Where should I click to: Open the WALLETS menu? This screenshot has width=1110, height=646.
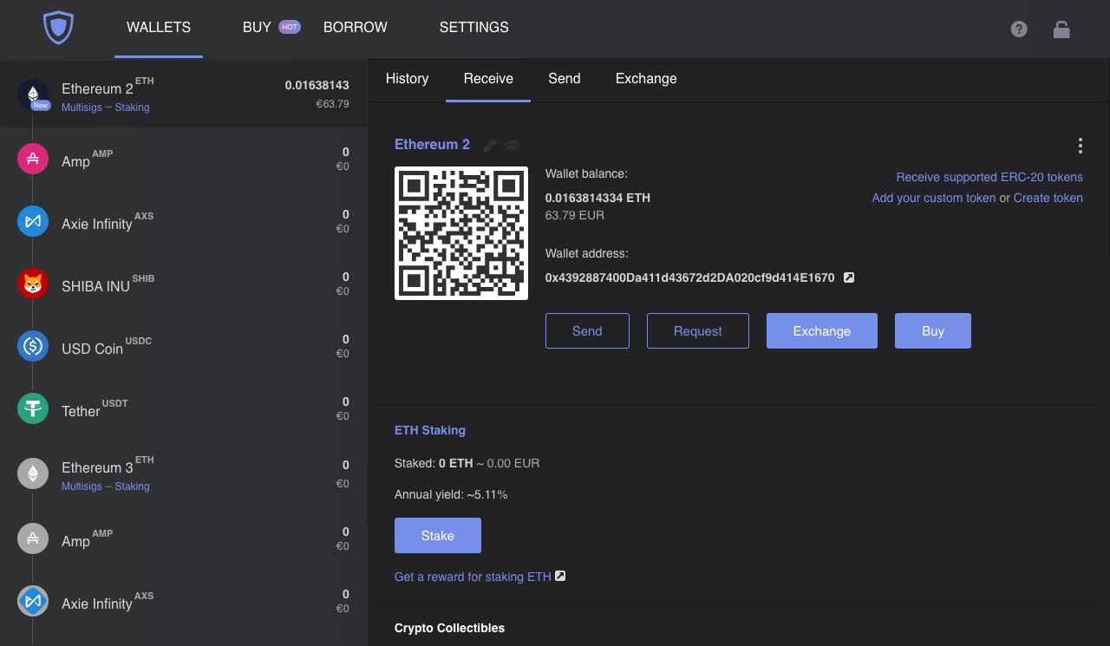click(x=159, y=28)
